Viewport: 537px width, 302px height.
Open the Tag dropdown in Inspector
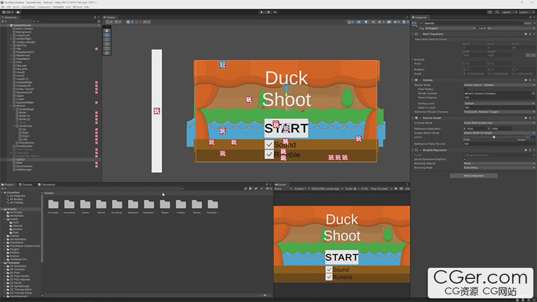click(450, 28)
